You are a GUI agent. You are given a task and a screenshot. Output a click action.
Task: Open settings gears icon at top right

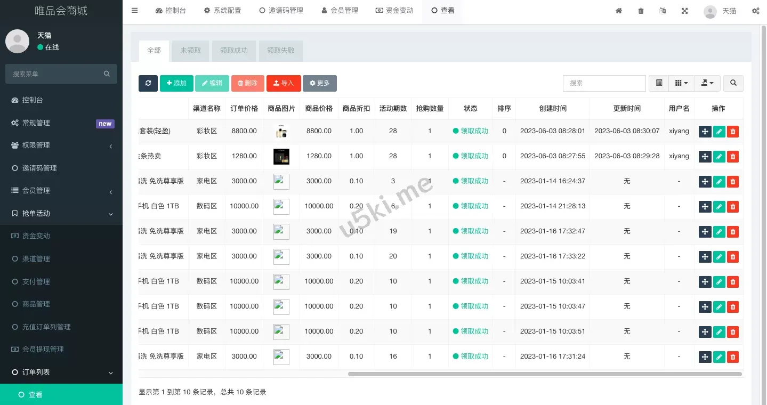(755, 11)
